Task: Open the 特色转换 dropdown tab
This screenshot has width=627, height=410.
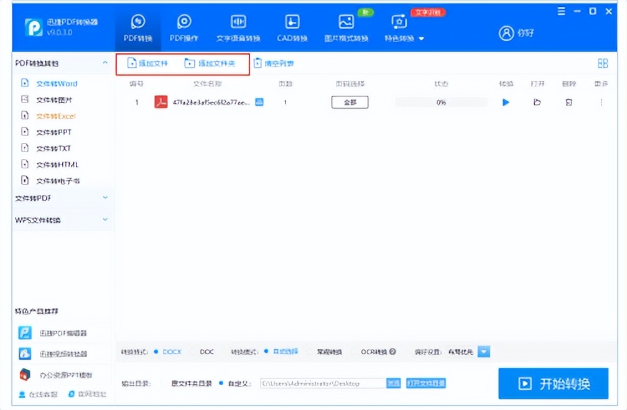Action: coord(404,28)
